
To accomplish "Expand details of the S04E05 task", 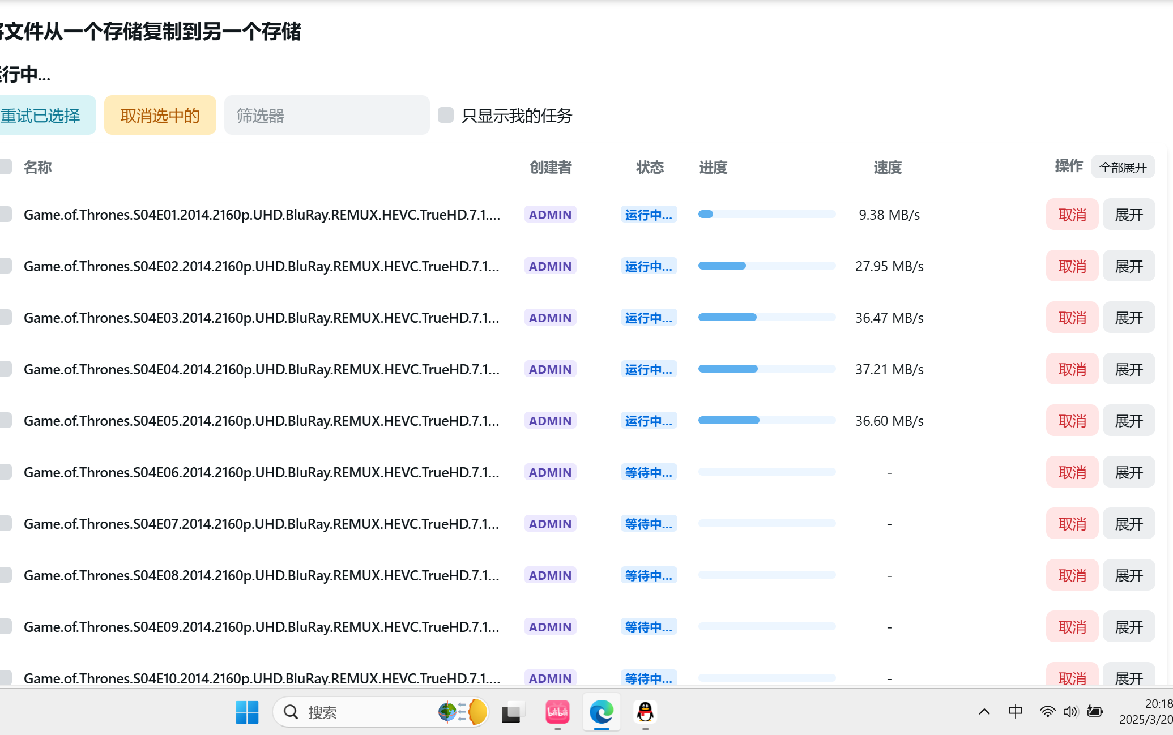I will point(1129,421).
